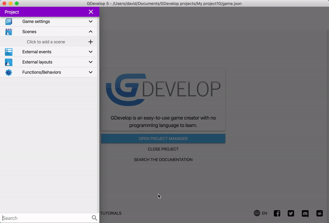Viewport: 329px width, 223px height.
Task: Open the Reddit community icon
Action: tap(320, 213)
